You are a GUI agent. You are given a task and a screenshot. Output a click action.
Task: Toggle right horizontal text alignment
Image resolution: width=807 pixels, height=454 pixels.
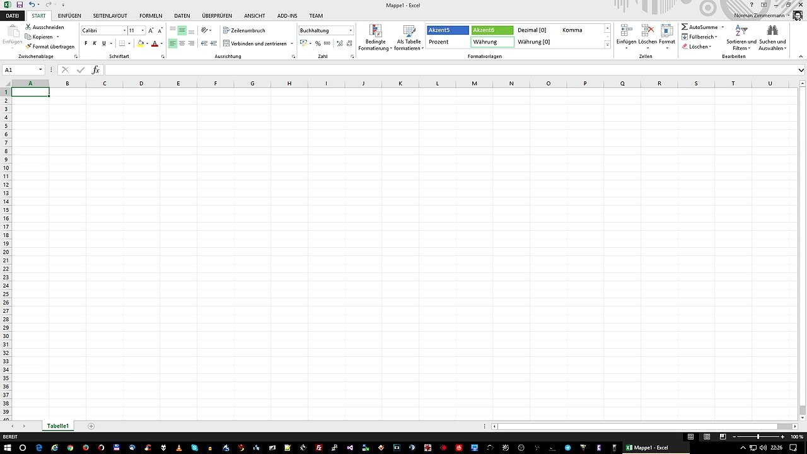click(191, 44)
